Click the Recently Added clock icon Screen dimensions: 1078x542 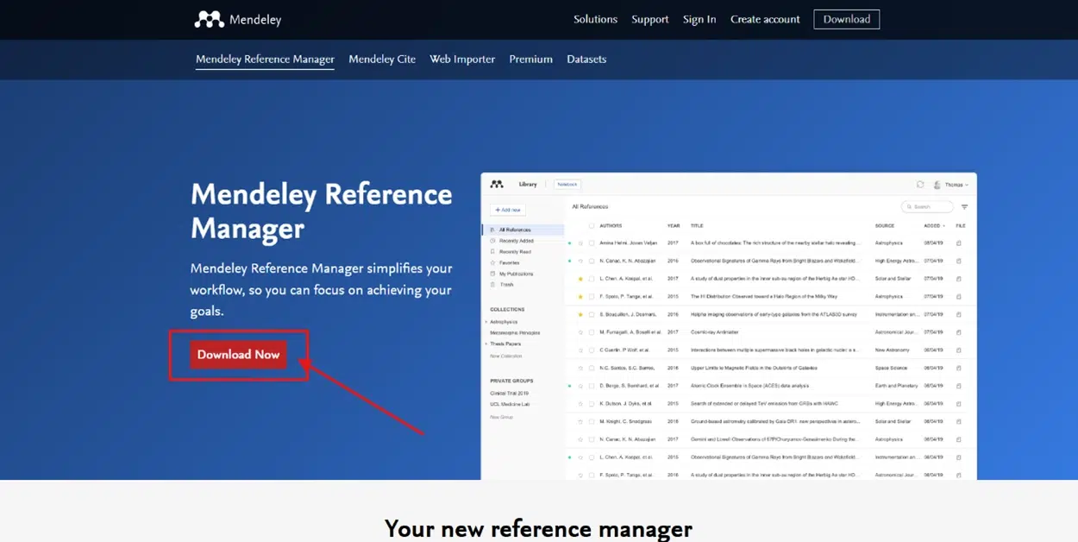(492, 241)
